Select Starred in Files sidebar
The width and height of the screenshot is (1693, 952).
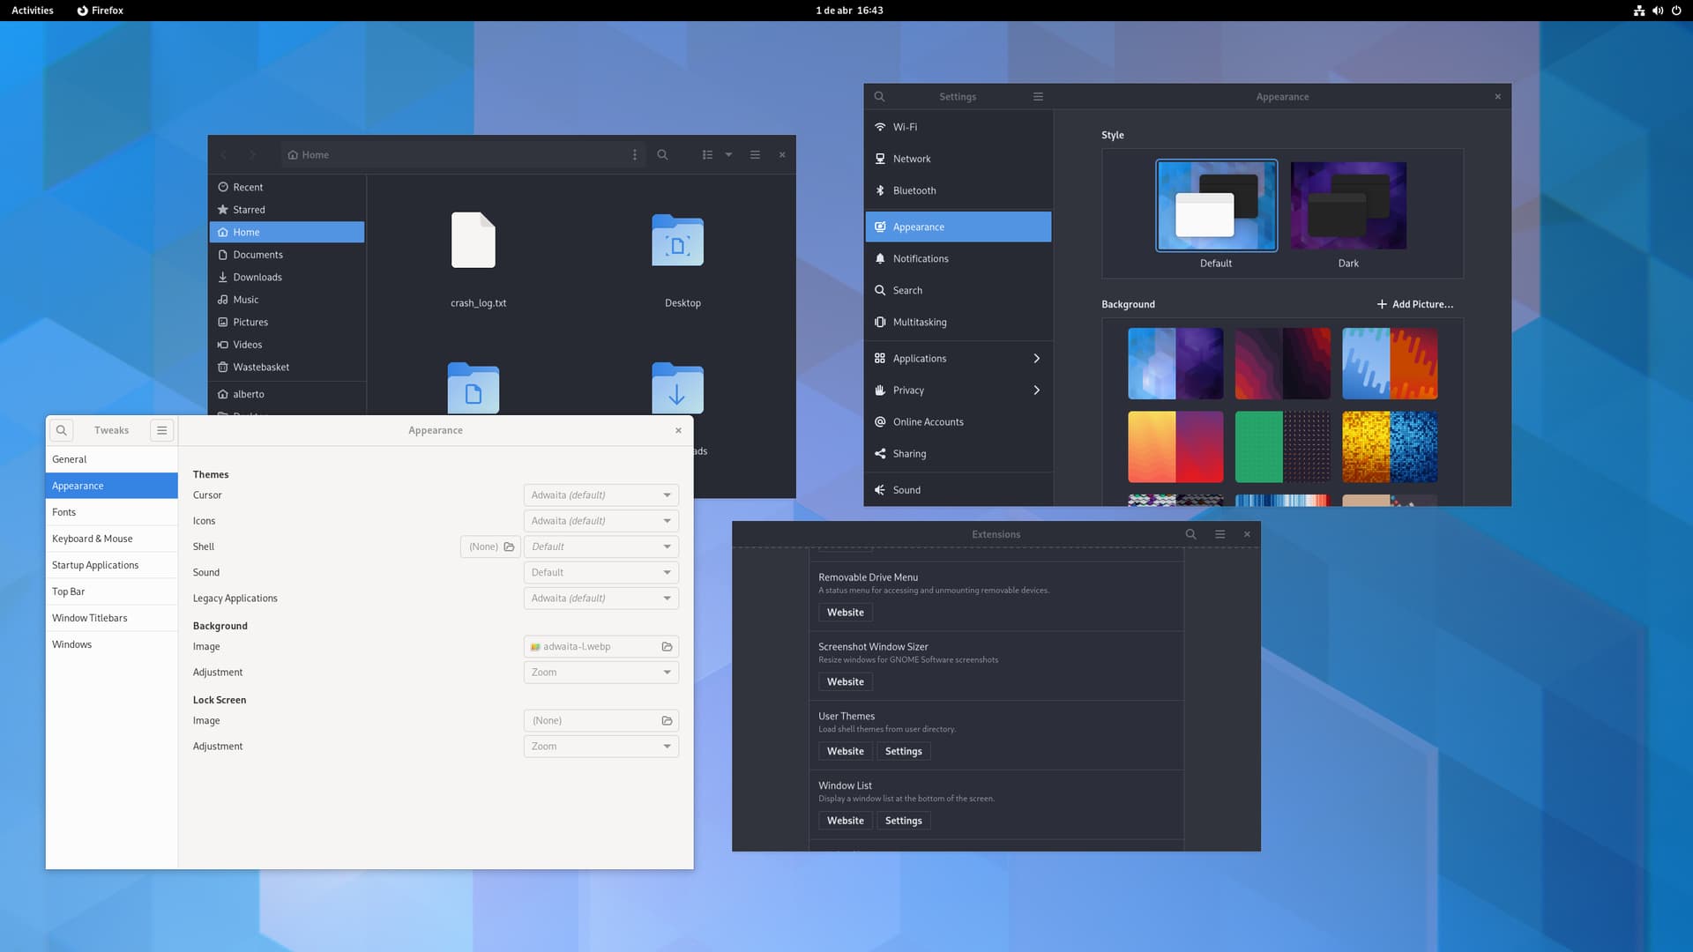pyautogui.click(x=287, y=210)
